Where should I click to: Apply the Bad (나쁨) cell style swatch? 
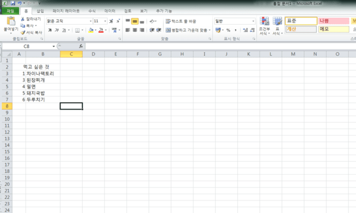click(334, 21)
